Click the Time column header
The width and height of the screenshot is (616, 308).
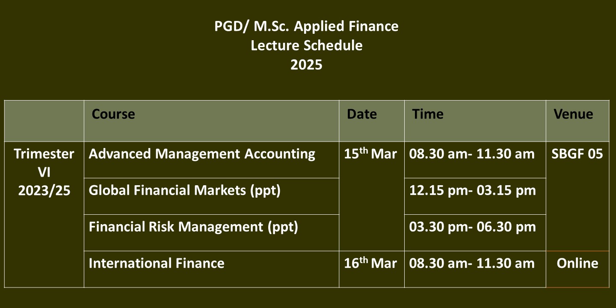pos(475,121)
